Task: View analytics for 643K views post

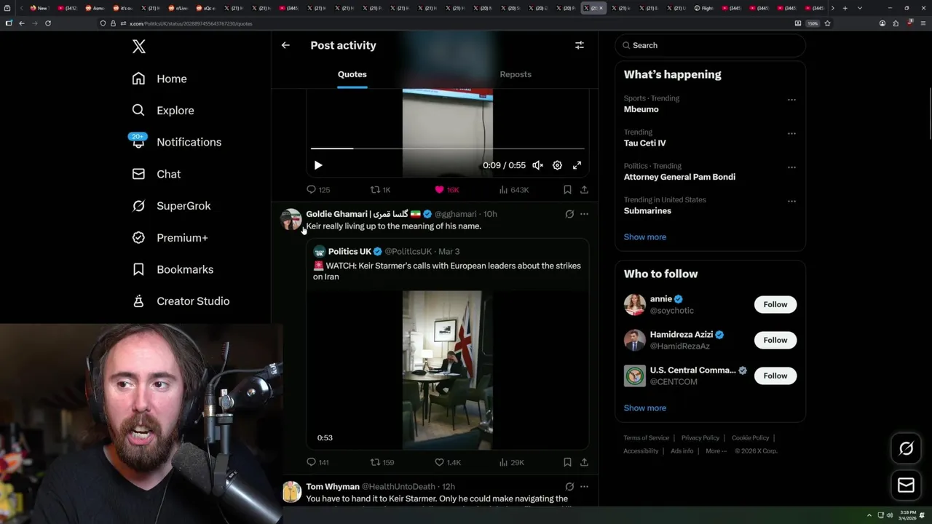Action: [514, 189]
